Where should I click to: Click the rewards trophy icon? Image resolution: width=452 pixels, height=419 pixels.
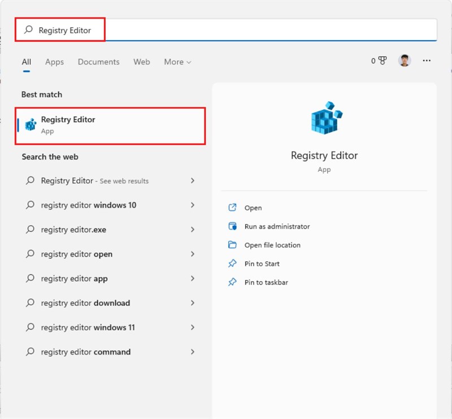click(x=383, y=61)
